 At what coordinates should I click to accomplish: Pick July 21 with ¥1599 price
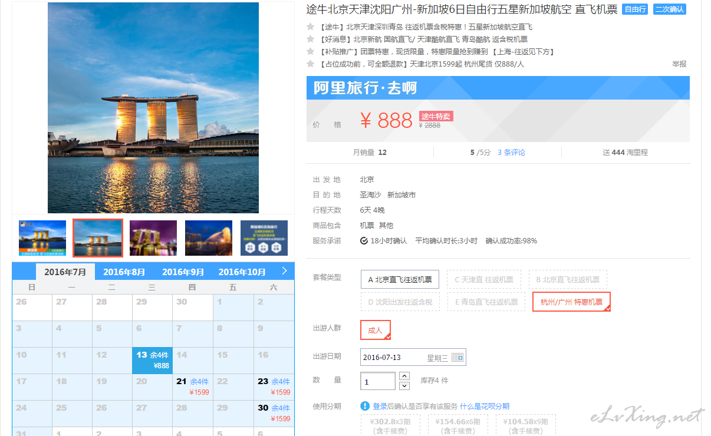pos(193,387)
